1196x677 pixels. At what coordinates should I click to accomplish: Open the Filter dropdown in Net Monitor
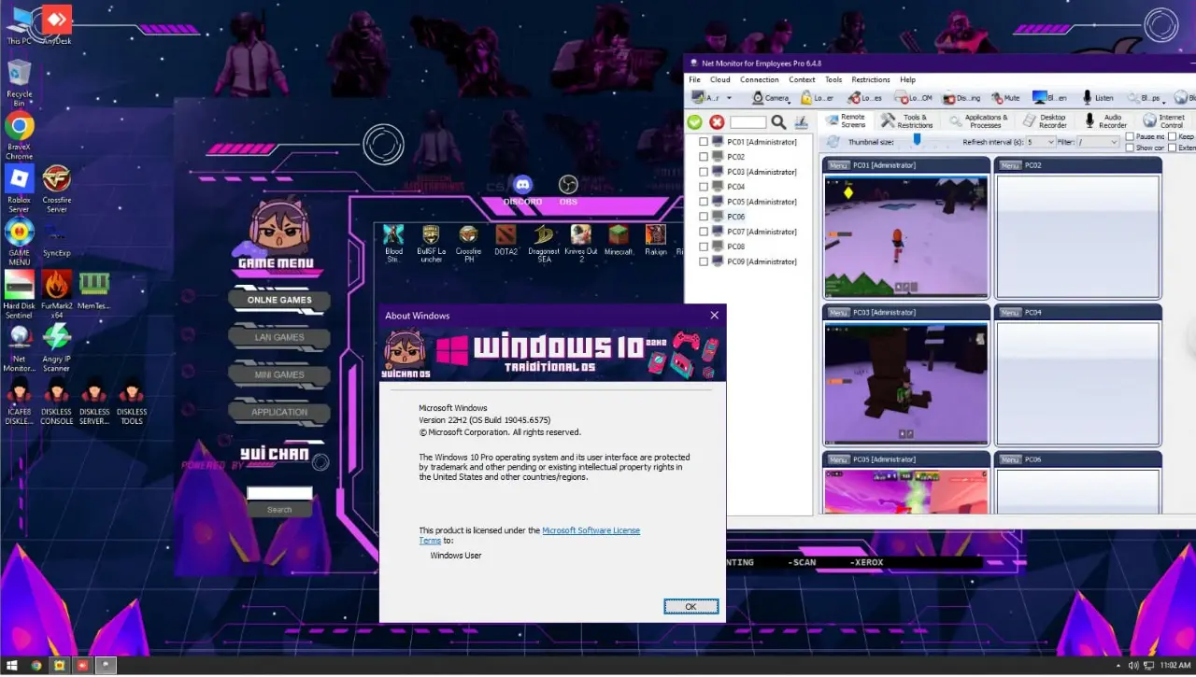coord(1098,142)
